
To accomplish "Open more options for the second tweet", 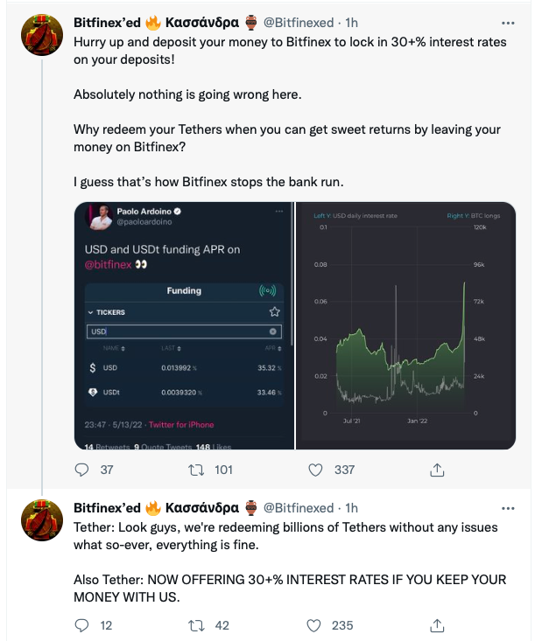I will pos(507,507).
